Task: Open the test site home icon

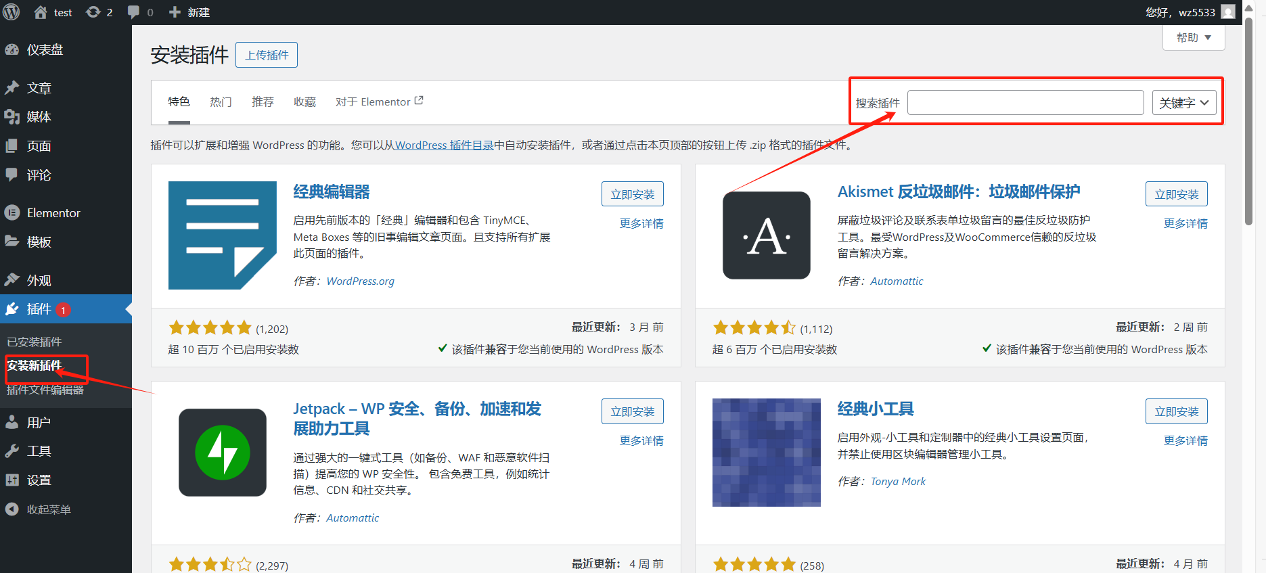Action: [x=41, y=12]
